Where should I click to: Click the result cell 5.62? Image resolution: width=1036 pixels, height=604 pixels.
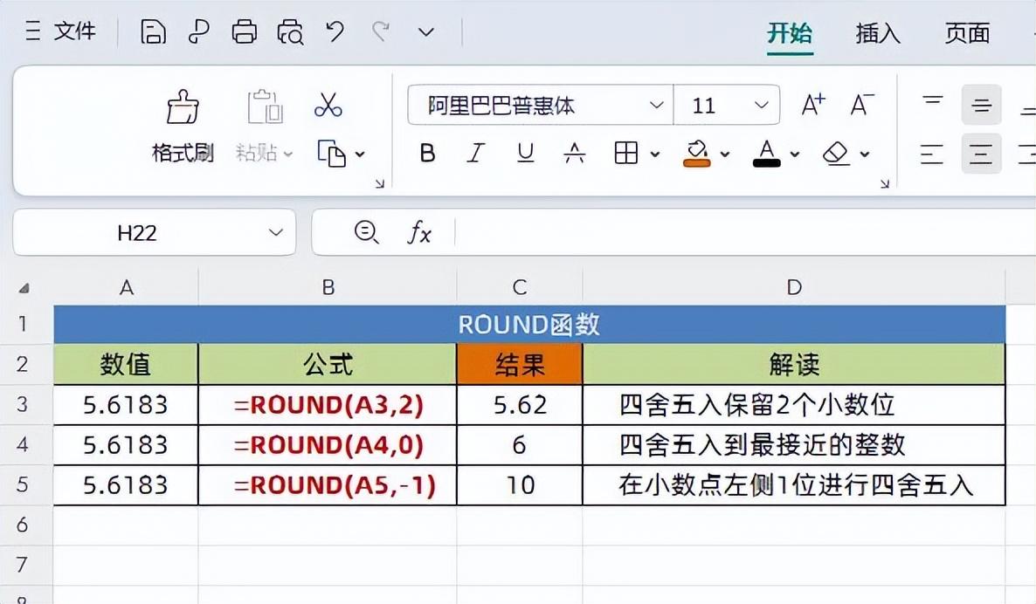tap(520, 405)
